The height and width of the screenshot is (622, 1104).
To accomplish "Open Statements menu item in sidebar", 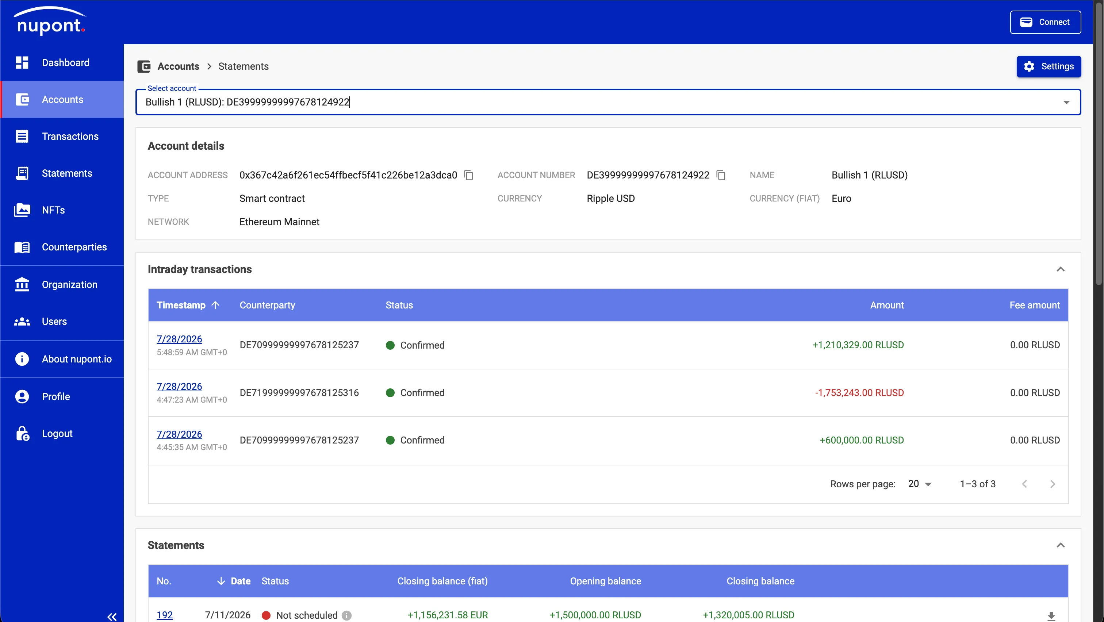I will 62,173.
